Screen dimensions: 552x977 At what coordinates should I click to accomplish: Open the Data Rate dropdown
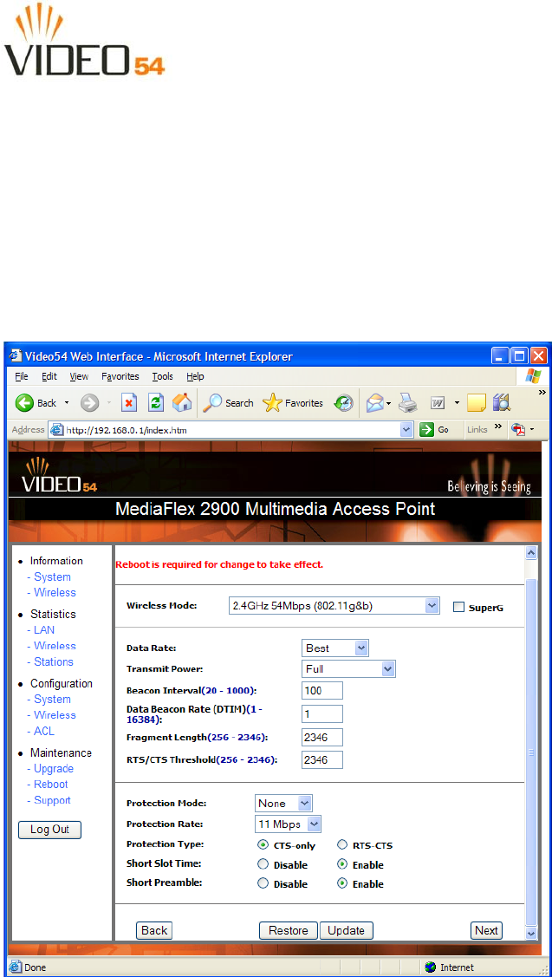click(x=335, y=648)
